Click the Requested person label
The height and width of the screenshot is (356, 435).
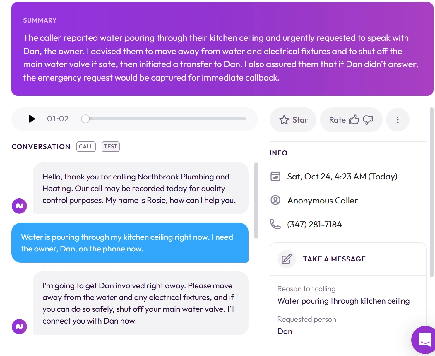(x=307, y=319)
